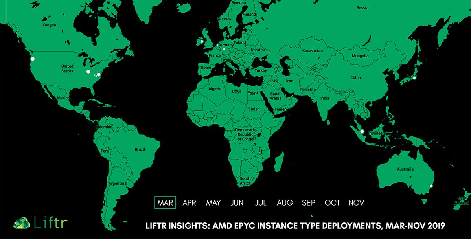Select the New Zealand label

[x=462, y=201]
